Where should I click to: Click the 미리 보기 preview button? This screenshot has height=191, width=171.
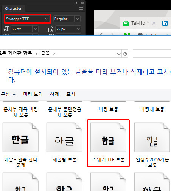(33, 94)
